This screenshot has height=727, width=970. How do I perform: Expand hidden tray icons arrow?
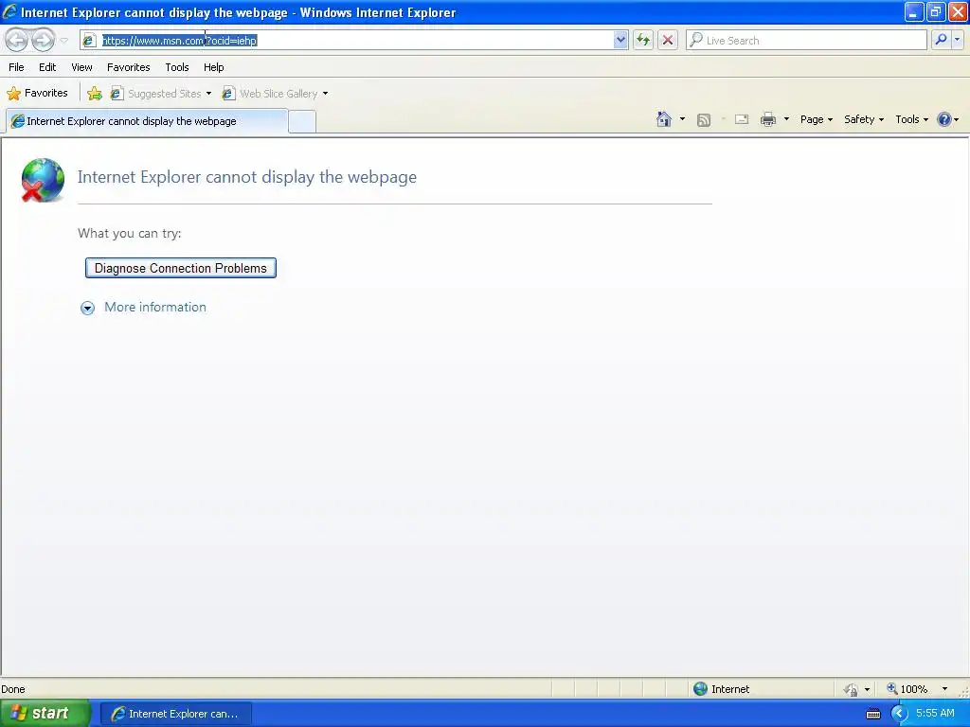(898, 714)
